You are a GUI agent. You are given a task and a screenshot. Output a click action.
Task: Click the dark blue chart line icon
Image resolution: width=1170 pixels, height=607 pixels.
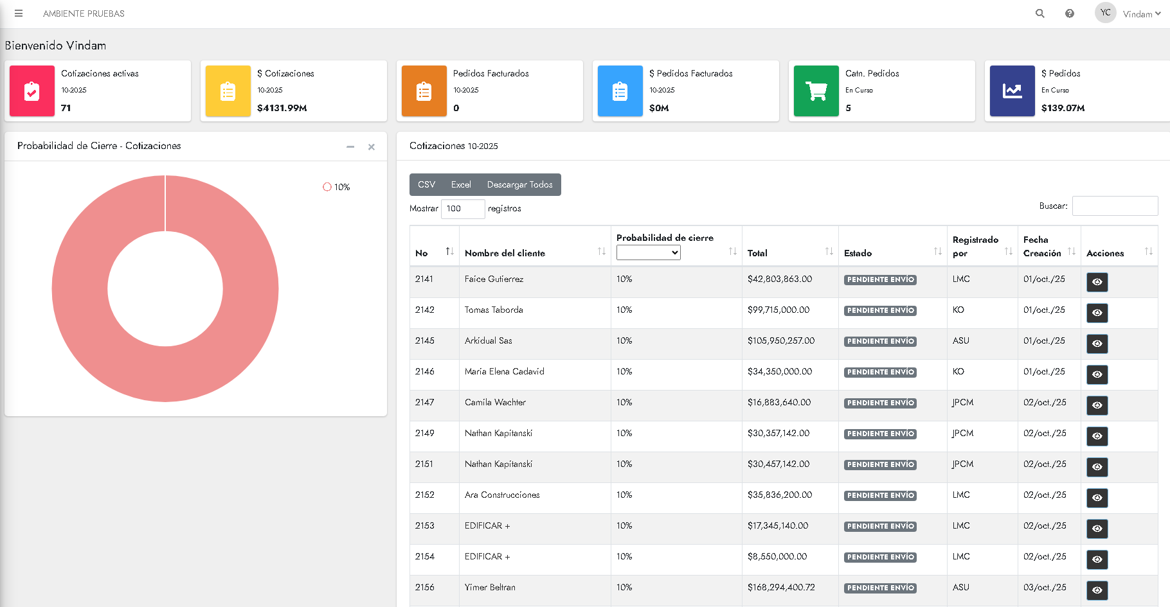[x=1012, y=91]
